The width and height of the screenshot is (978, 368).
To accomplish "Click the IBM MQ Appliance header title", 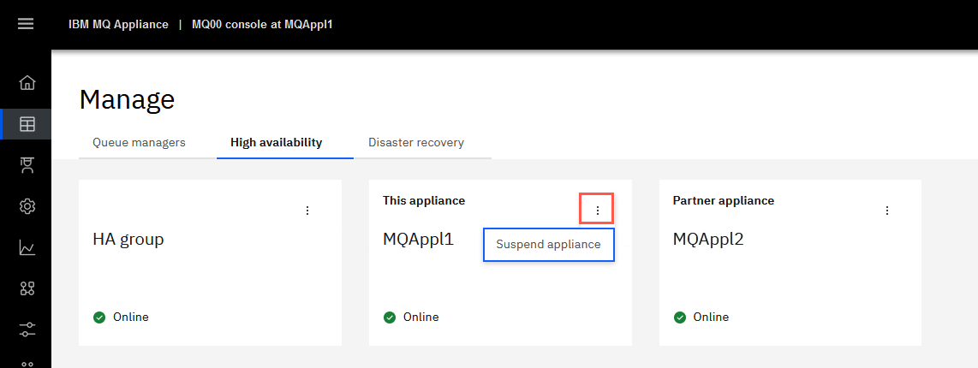I will (x=118, y=24).
